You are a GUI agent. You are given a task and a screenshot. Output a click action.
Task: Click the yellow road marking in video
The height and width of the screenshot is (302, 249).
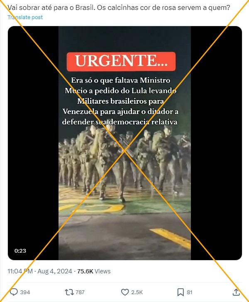click(x=171, y=239)
